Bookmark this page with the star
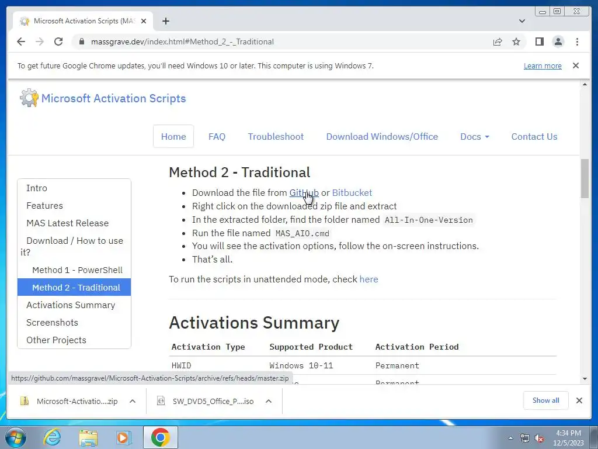This screenshot has height=449, width=598. coord(516,42)
